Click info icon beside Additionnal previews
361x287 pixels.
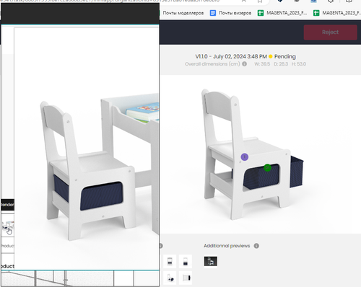256,246
